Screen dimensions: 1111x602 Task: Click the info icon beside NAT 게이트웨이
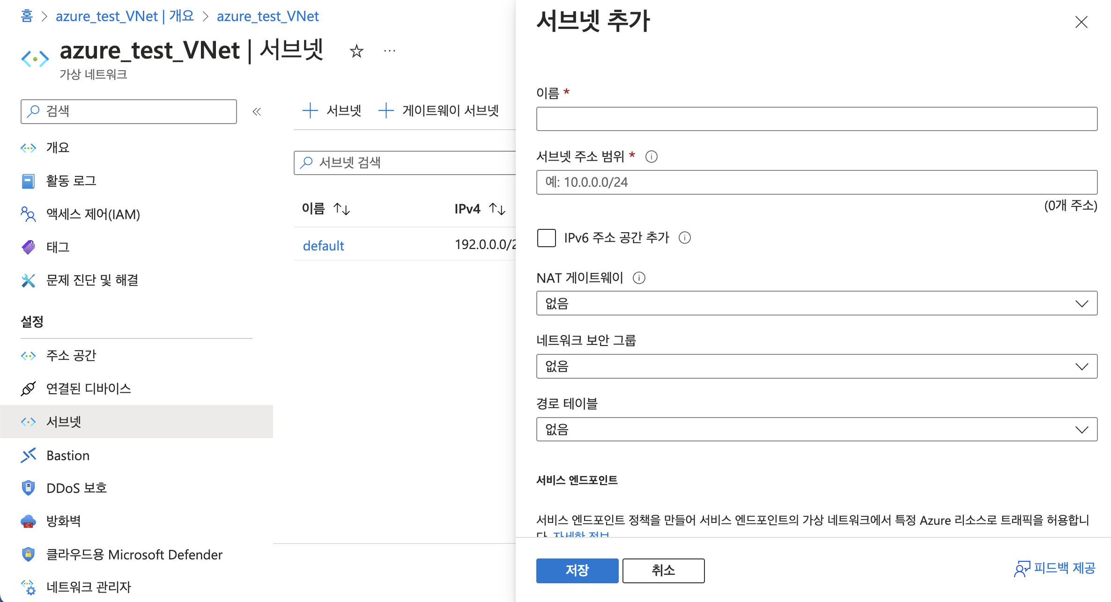pos(639,278)
